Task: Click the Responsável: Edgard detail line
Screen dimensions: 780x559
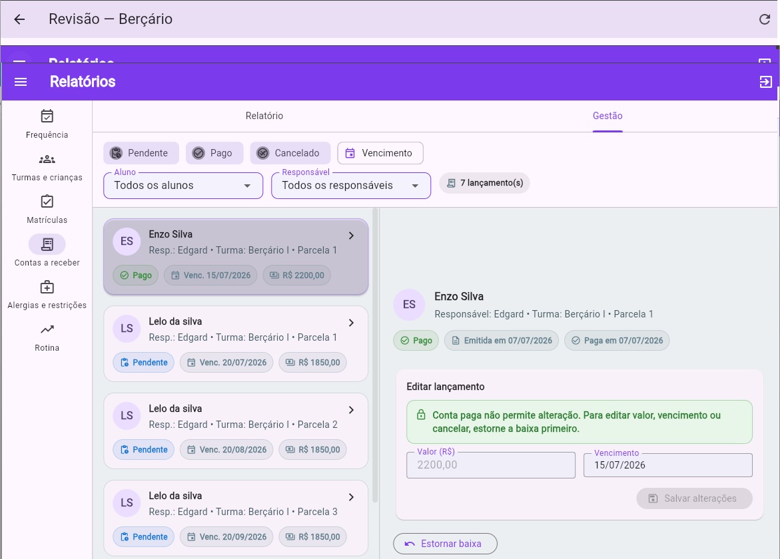Action: pyautogui.click(x=544, y=315)
